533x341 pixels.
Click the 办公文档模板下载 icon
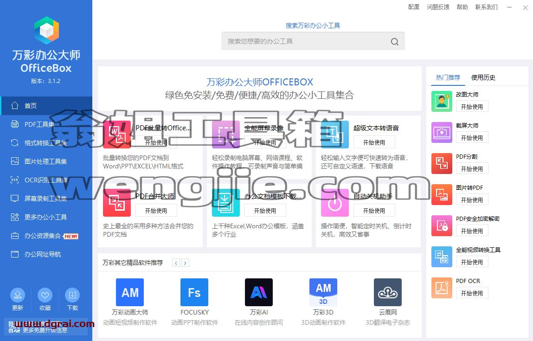[x=226, y=203]
